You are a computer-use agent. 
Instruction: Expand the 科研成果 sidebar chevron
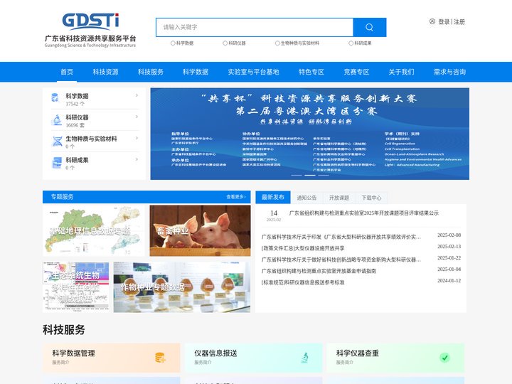coord(137,159)
